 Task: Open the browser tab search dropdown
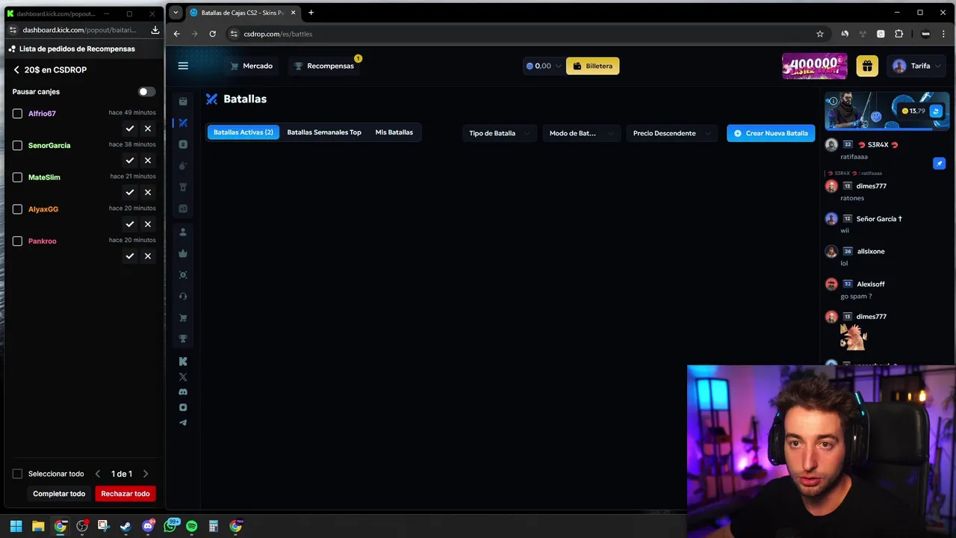tap(176, 13)
